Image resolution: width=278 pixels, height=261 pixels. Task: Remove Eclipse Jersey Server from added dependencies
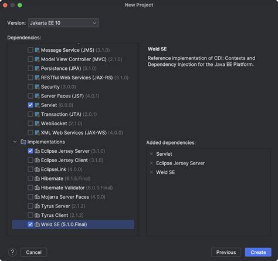click(x=151, y=163)
